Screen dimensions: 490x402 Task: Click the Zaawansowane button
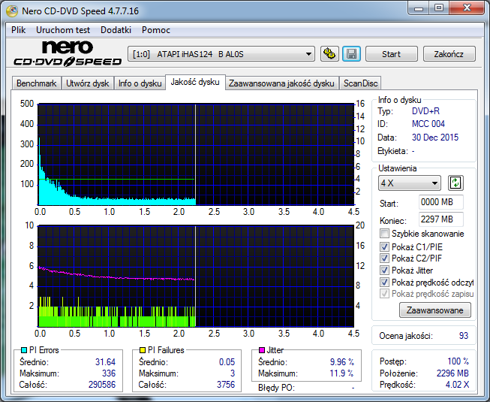point(434,310)
